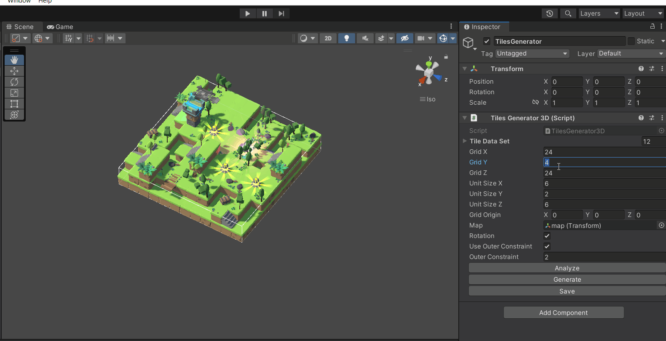The image size is (666, 341).
Task: Select the Rect transform tool
Action: [14, 104]
